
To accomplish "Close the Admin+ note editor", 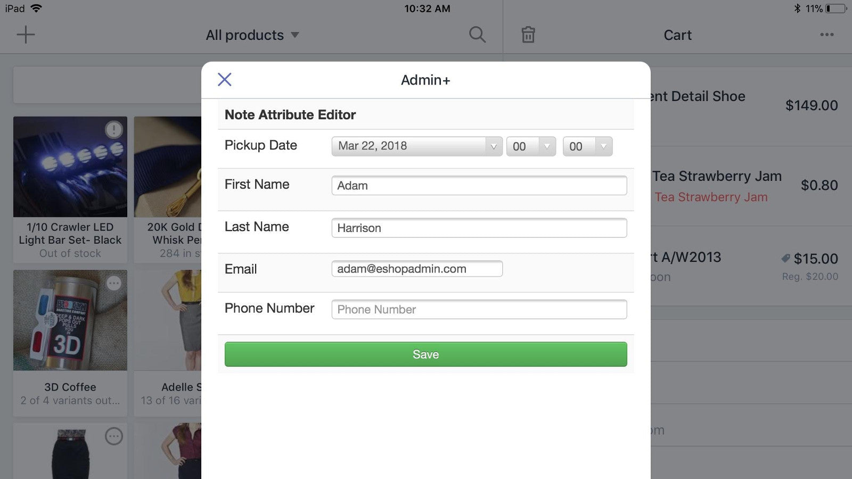I will [x=224, y=79].
